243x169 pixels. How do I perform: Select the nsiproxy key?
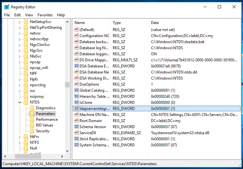point(37,96)
